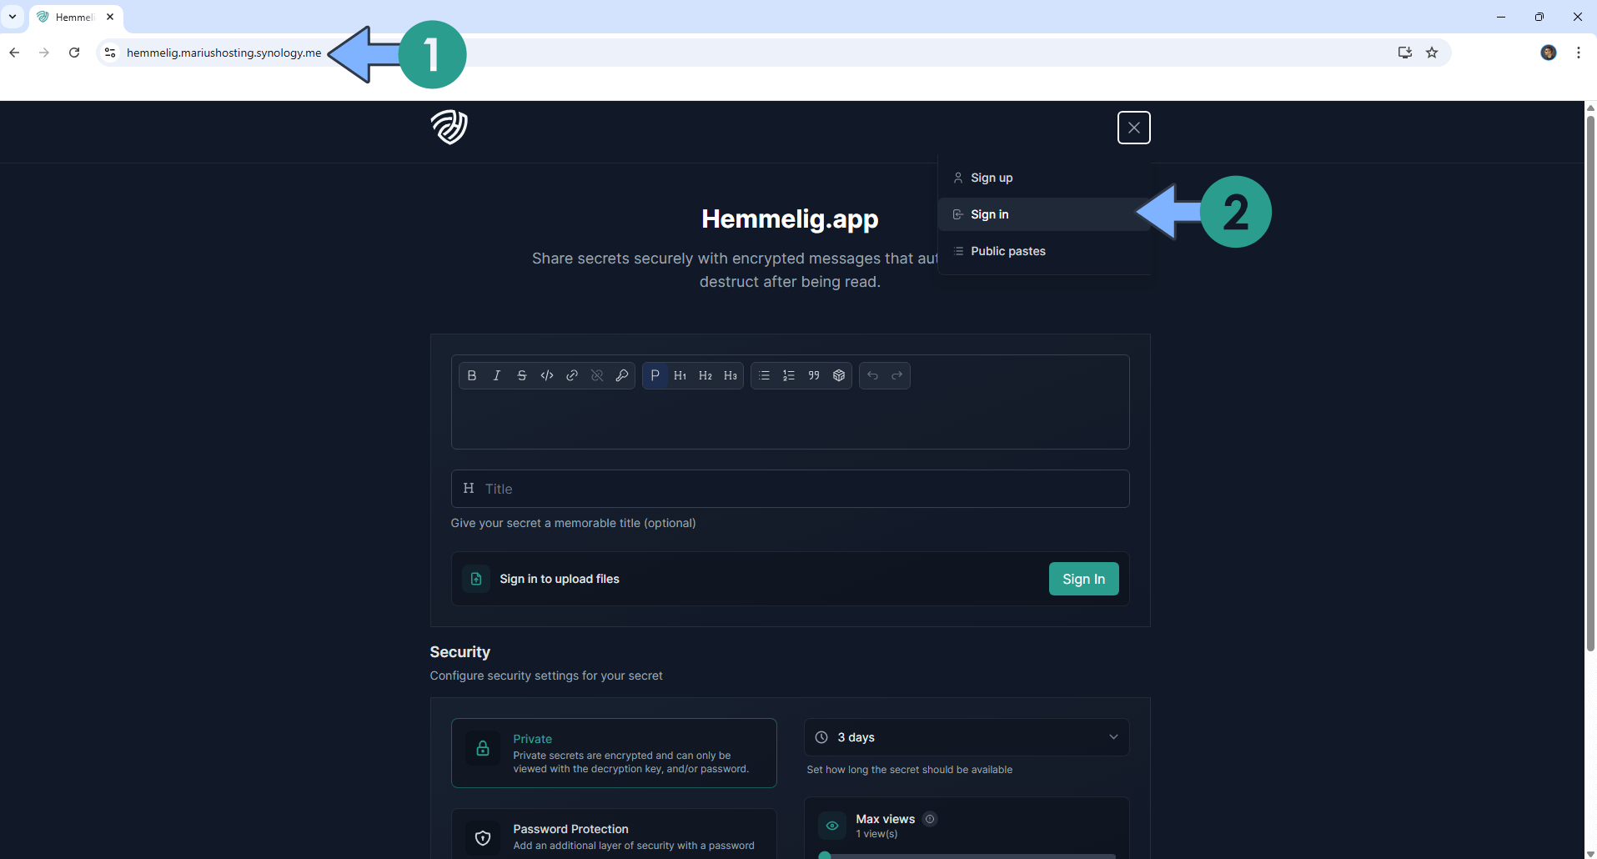The width and height of the screenshot is (1597, 859).
Task: Add a link in the editor
Action: click(x=572, y=375)
